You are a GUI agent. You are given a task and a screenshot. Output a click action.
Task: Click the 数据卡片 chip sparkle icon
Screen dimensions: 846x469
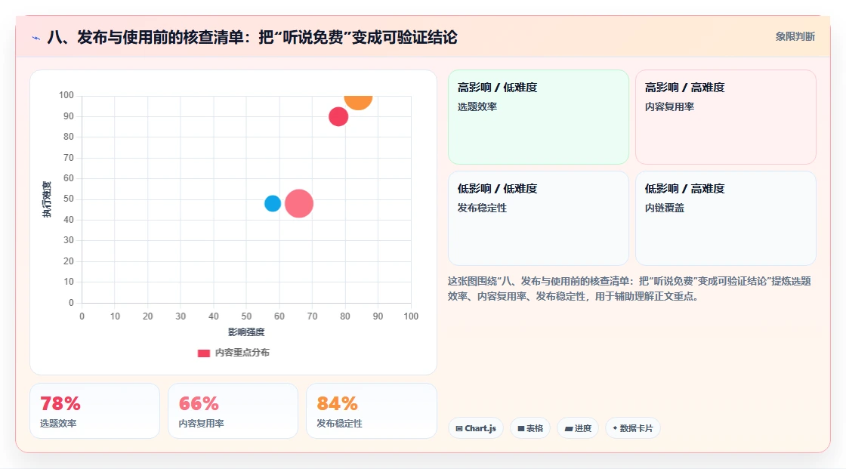pos(615,428)
